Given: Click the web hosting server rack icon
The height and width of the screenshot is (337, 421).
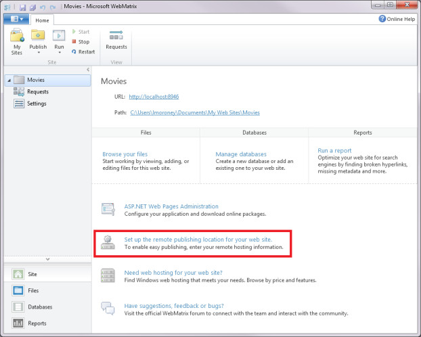Looking at the screenshot, I should (x=108, y=275).
